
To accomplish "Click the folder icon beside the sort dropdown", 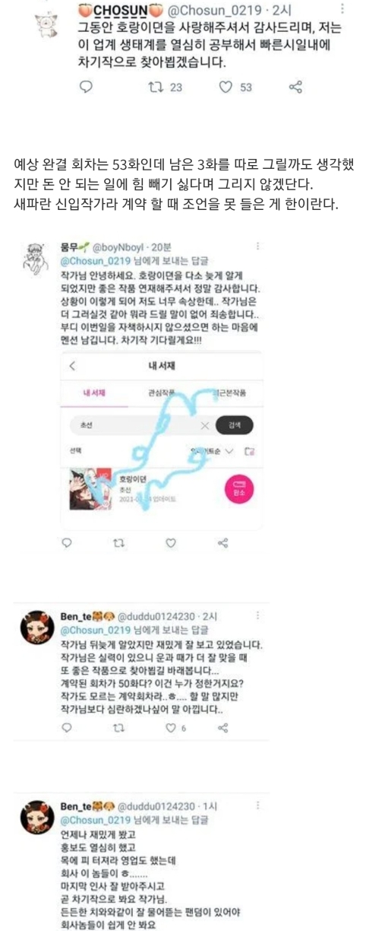I will 248,451.
